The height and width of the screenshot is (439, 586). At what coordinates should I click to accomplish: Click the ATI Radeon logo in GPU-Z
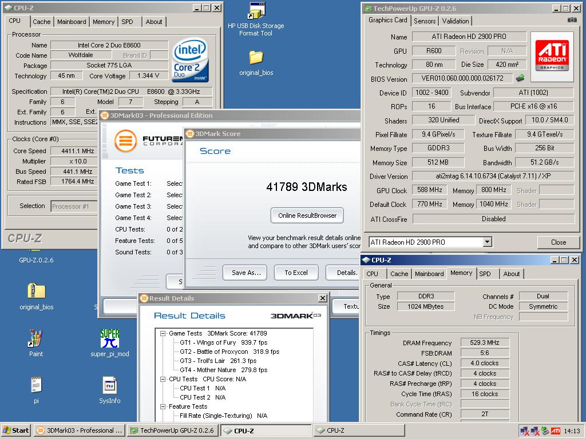pos(552,55)
